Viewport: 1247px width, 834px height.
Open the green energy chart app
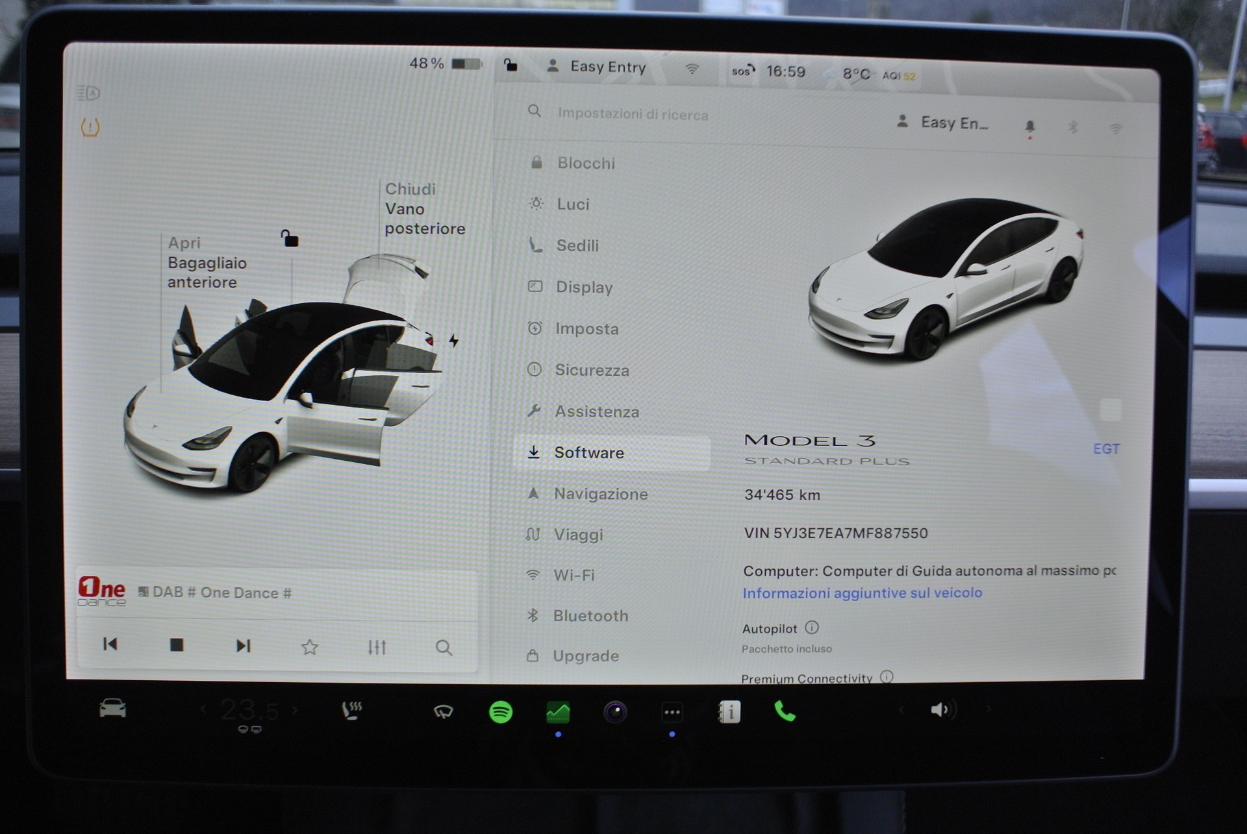click(x=558, y=712)
